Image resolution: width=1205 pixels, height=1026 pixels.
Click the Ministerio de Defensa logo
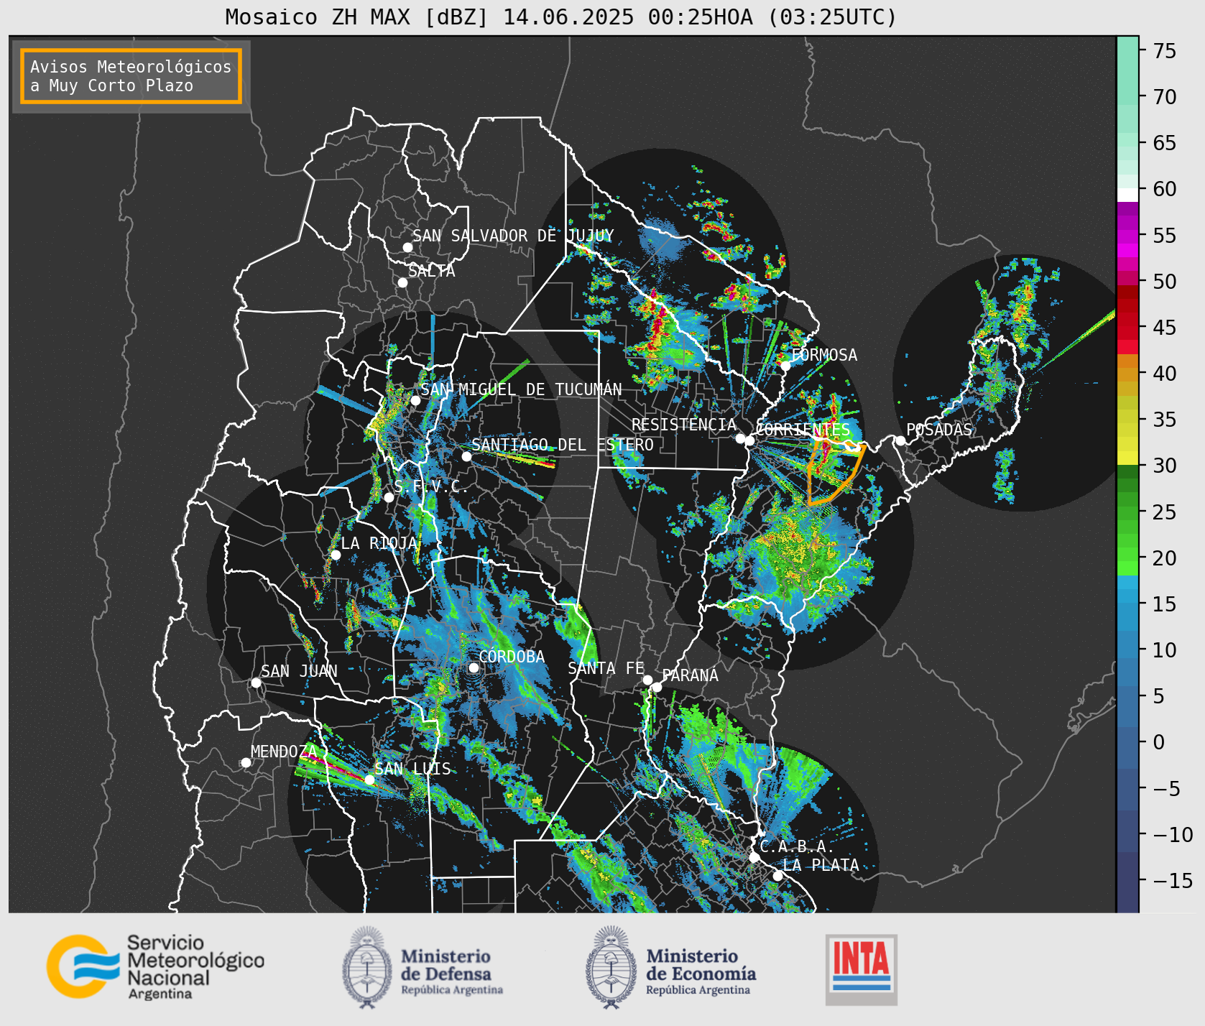423,967
